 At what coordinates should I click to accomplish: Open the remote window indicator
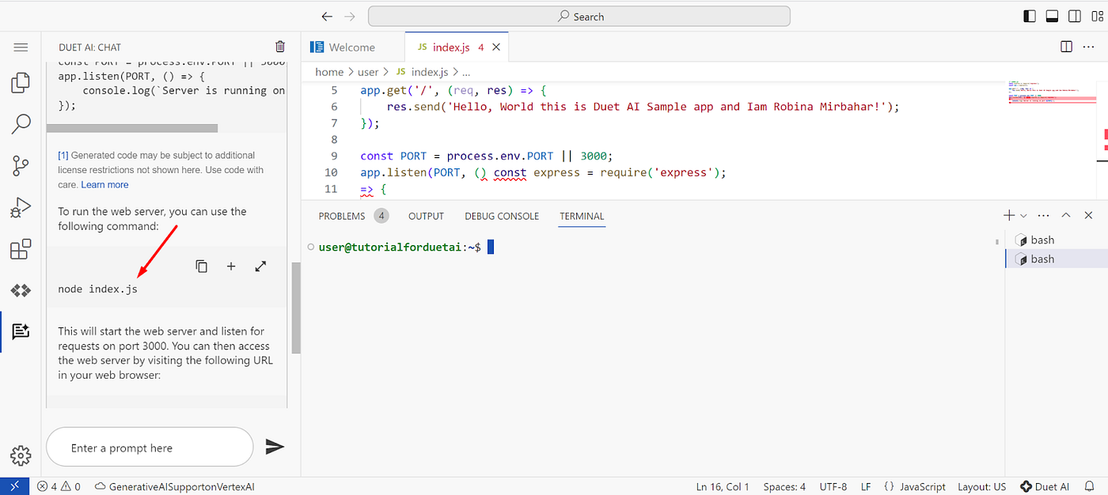point(15,486)
